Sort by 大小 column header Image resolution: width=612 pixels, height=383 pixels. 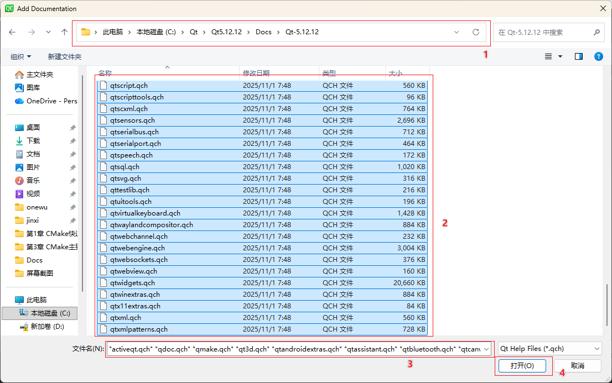[396, 73]
